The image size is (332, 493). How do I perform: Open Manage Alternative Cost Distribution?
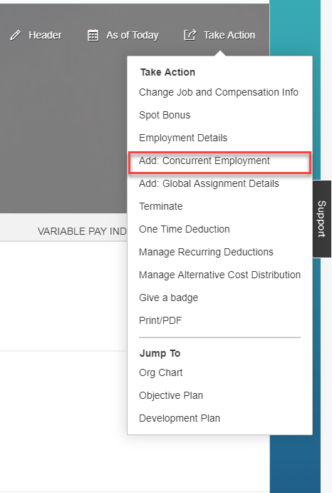click(219, 275)
